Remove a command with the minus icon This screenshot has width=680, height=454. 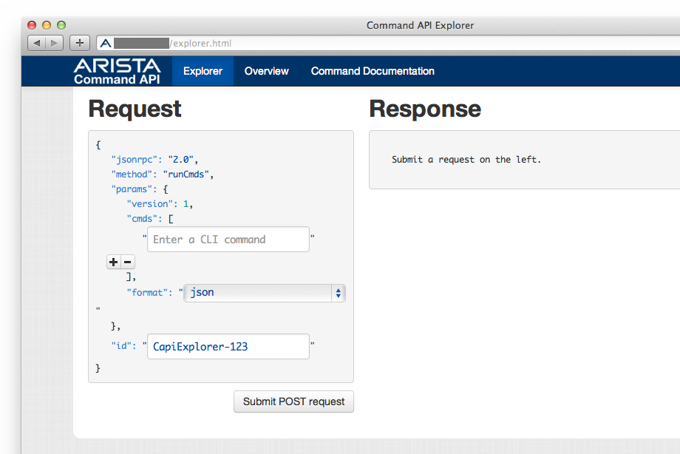click(128, 262)
